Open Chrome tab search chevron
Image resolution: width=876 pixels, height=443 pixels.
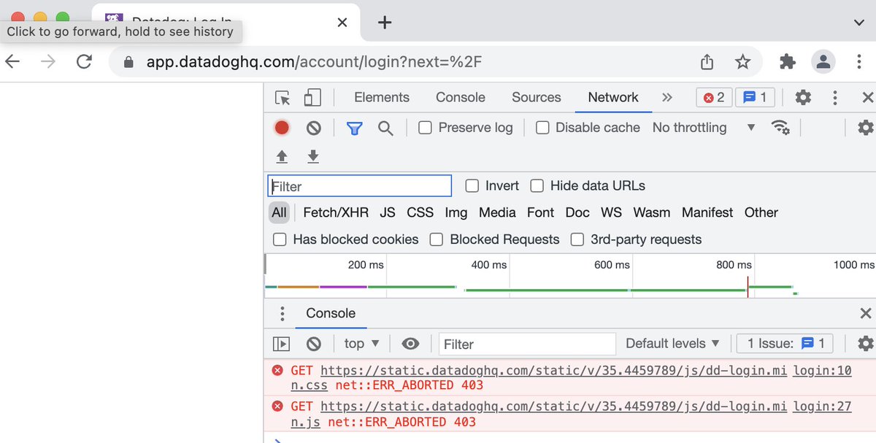pos(858,23)
